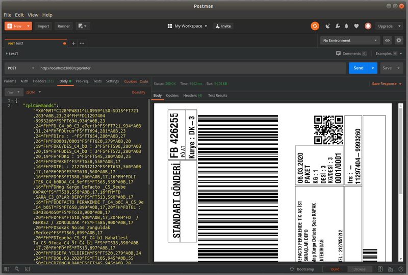Change the raw body type dropdown
408x275 pixels.
pyautogui.click(x=14, y=92)
